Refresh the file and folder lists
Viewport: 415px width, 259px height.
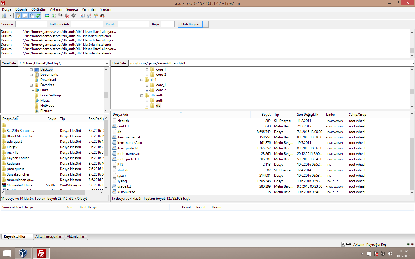point(47,16)
